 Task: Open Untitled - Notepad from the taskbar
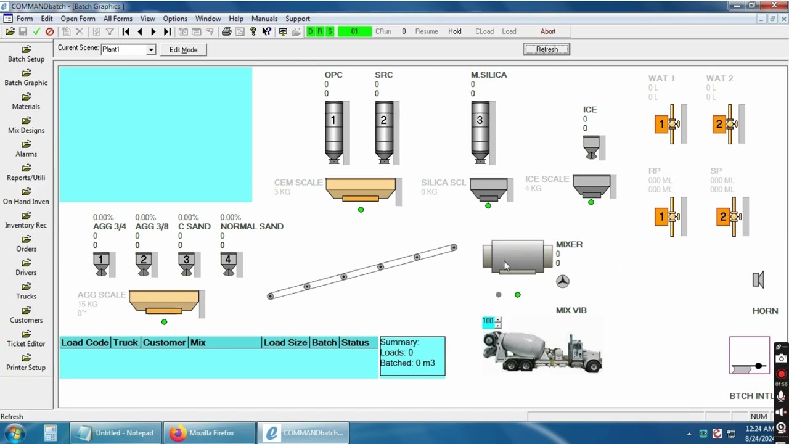point(117,433)
